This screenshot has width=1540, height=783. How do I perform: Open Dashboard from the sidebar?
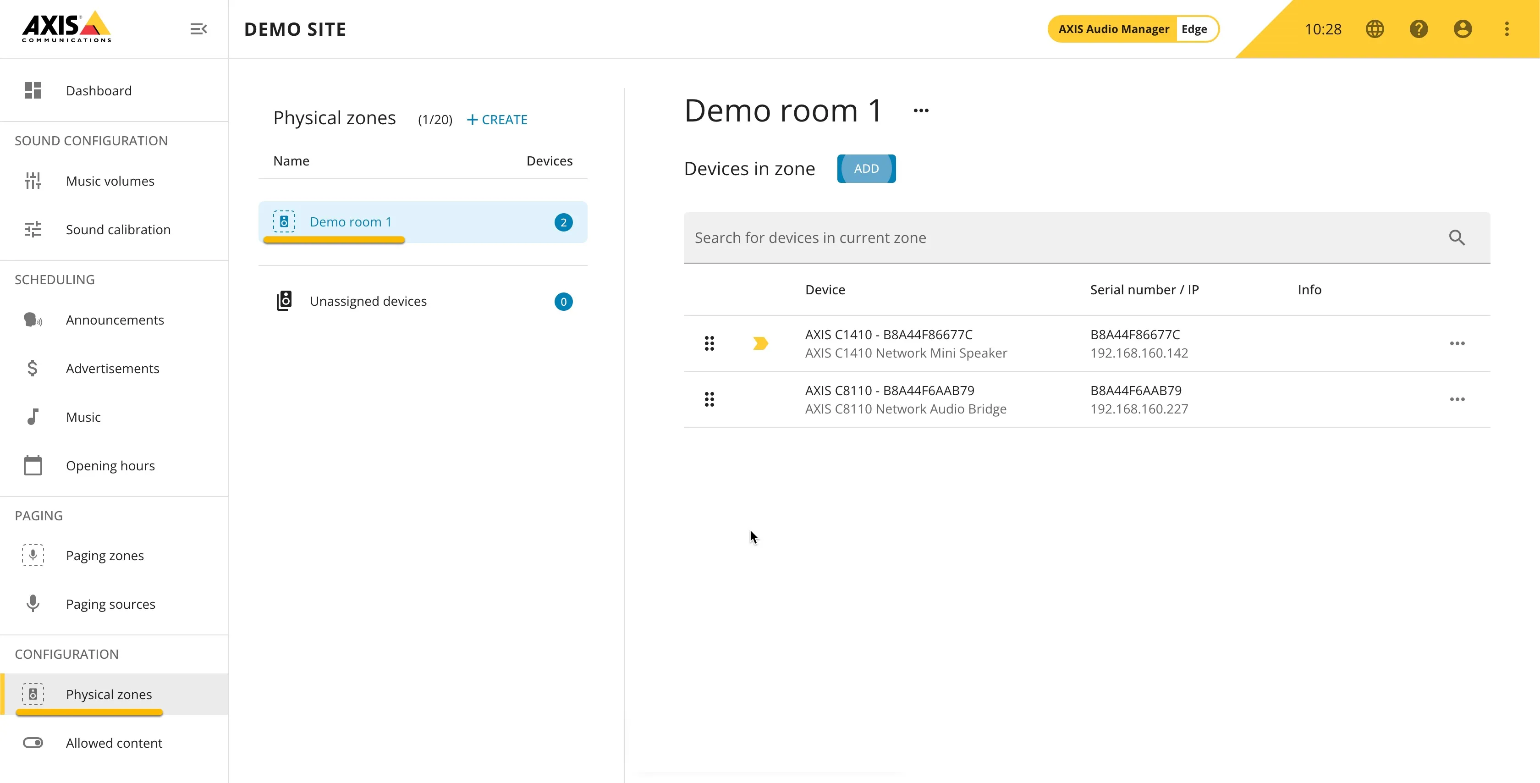pyautogui.click(x=114, y=90)
